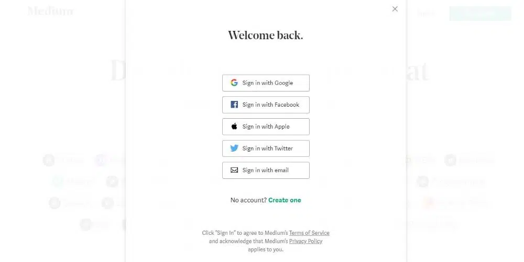Click the dimmed link beside the green button
524x262 pixels.
(426, 13)
